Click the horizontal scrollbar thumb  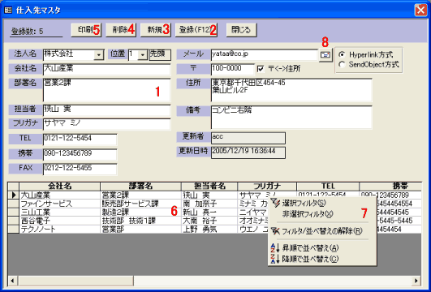pyautogui.click(x=75, y=281)
